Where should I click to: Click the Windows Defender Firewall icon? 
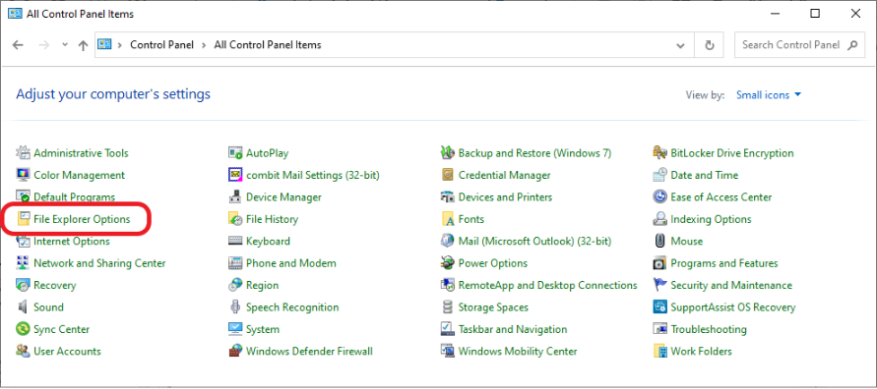(x=235, y=351)
